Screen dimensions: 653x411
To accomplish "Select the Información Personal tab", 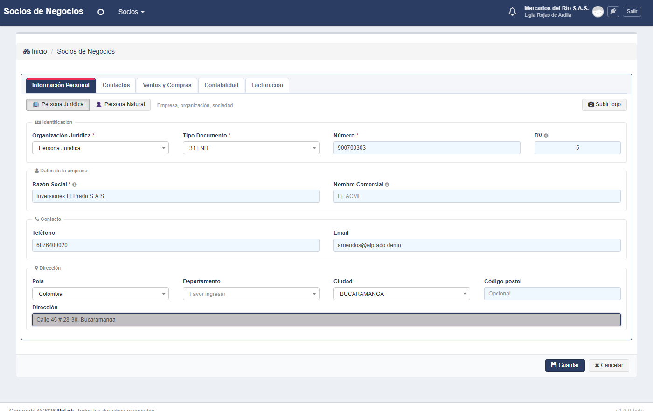I will point(61,85).
